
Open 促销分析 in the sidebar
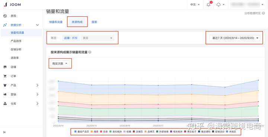[16, 49]
